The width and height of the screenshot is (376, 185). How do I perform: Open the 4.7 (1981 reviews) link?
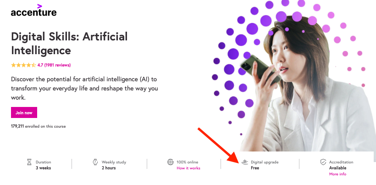point(54,65)
